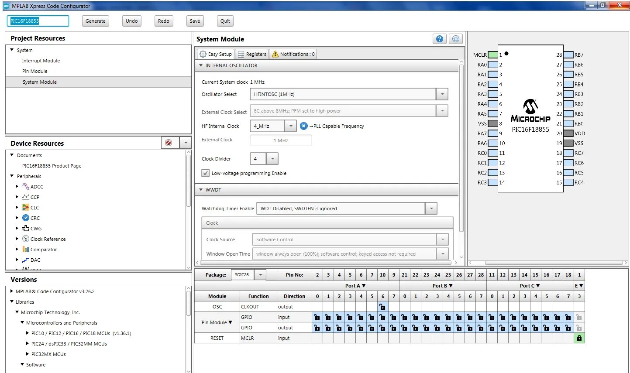The image size is (630, 373).
Task: Switch to the Easy Setup tab
Action: [x=216, y=54]
